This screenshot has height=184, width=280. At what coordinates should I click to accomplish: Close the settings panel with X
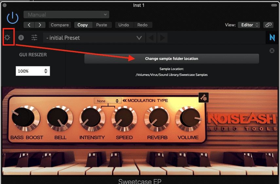coord(272,51)
